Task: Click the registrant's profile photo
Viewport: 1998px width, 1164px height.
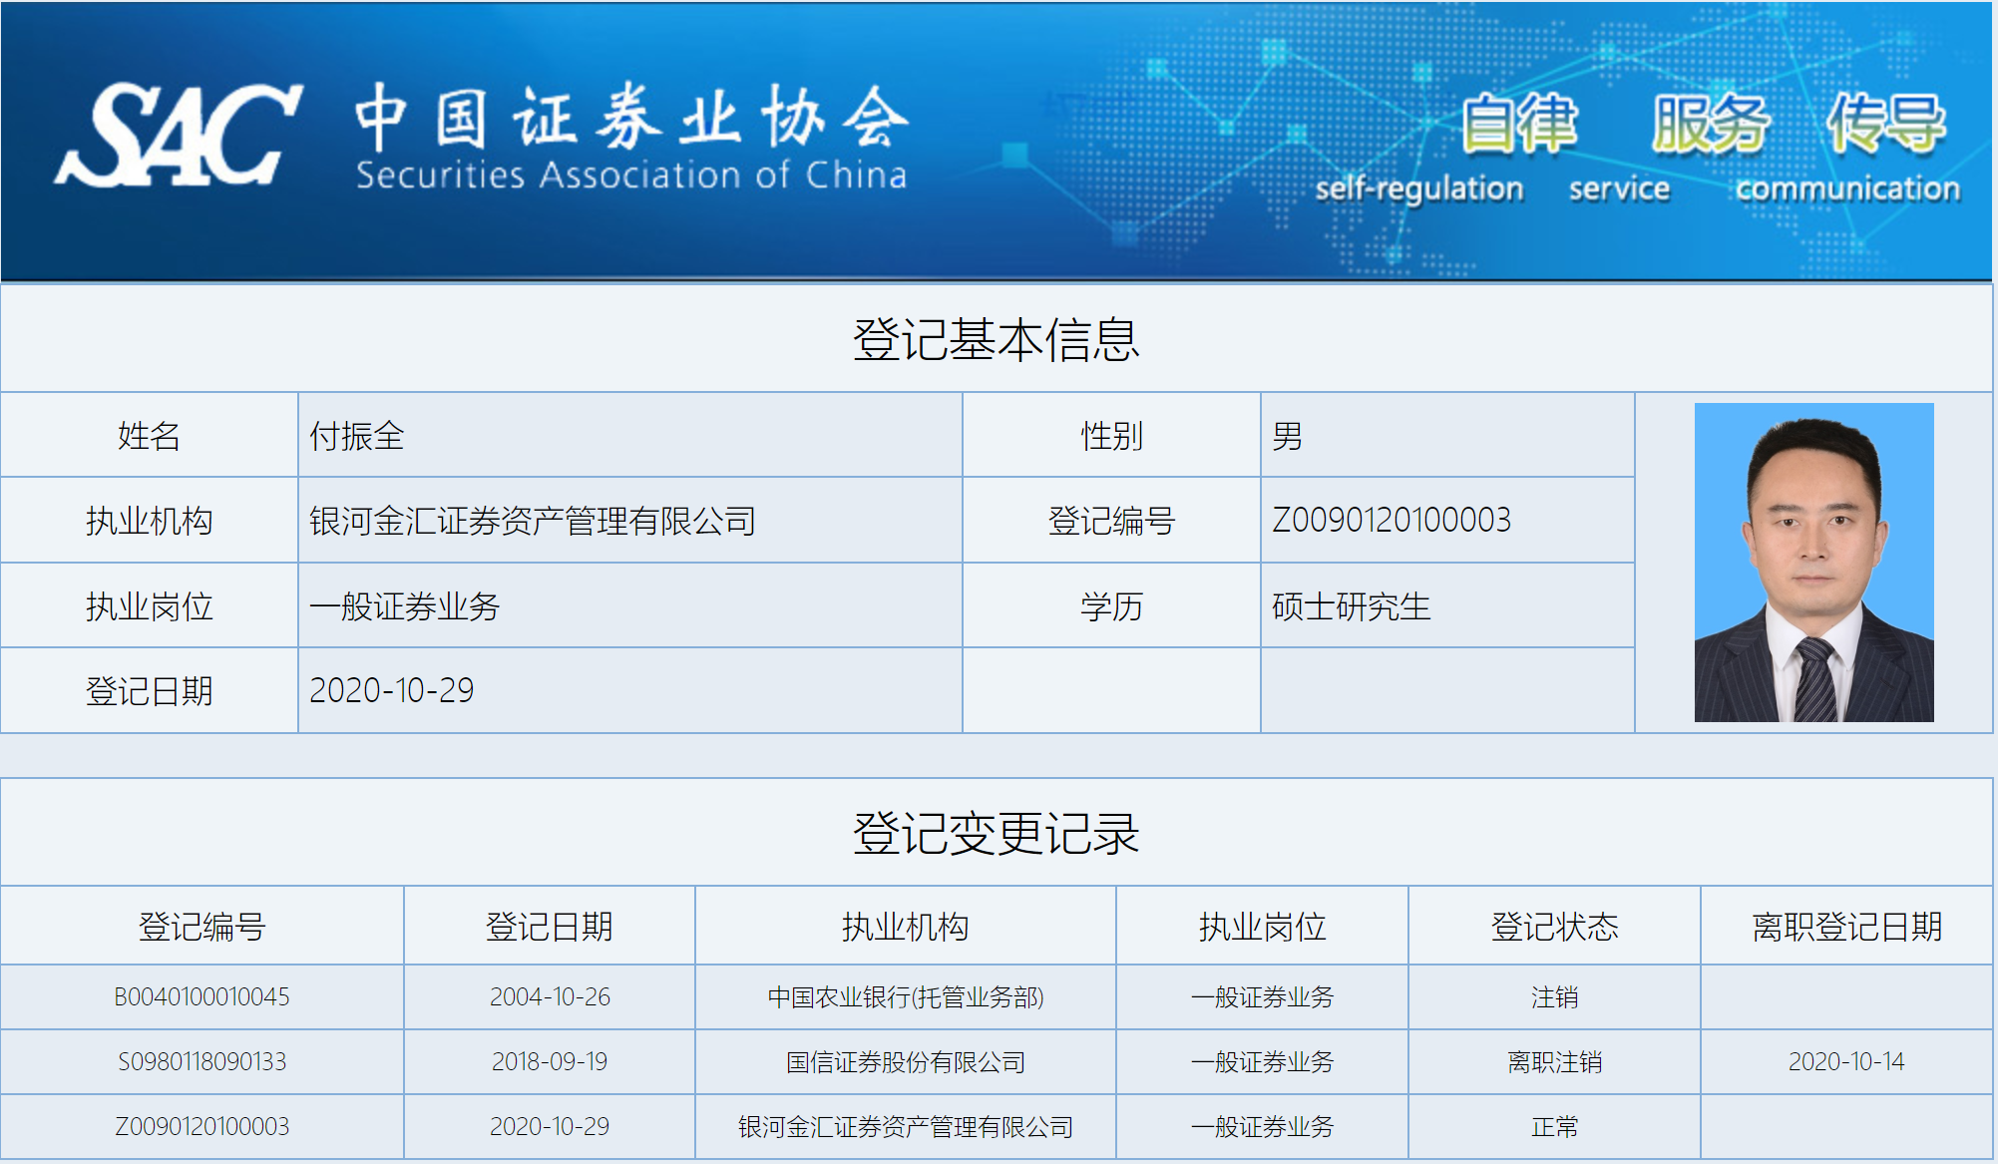Action: (x=1813, y=563)
